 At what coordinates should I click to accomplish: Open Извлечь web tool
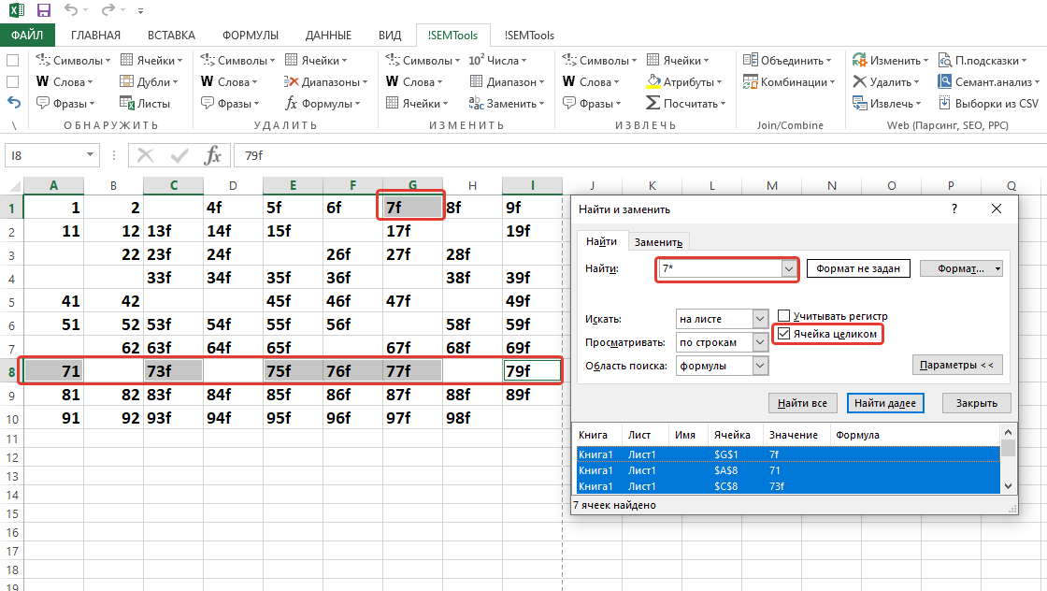click(887, 104)
